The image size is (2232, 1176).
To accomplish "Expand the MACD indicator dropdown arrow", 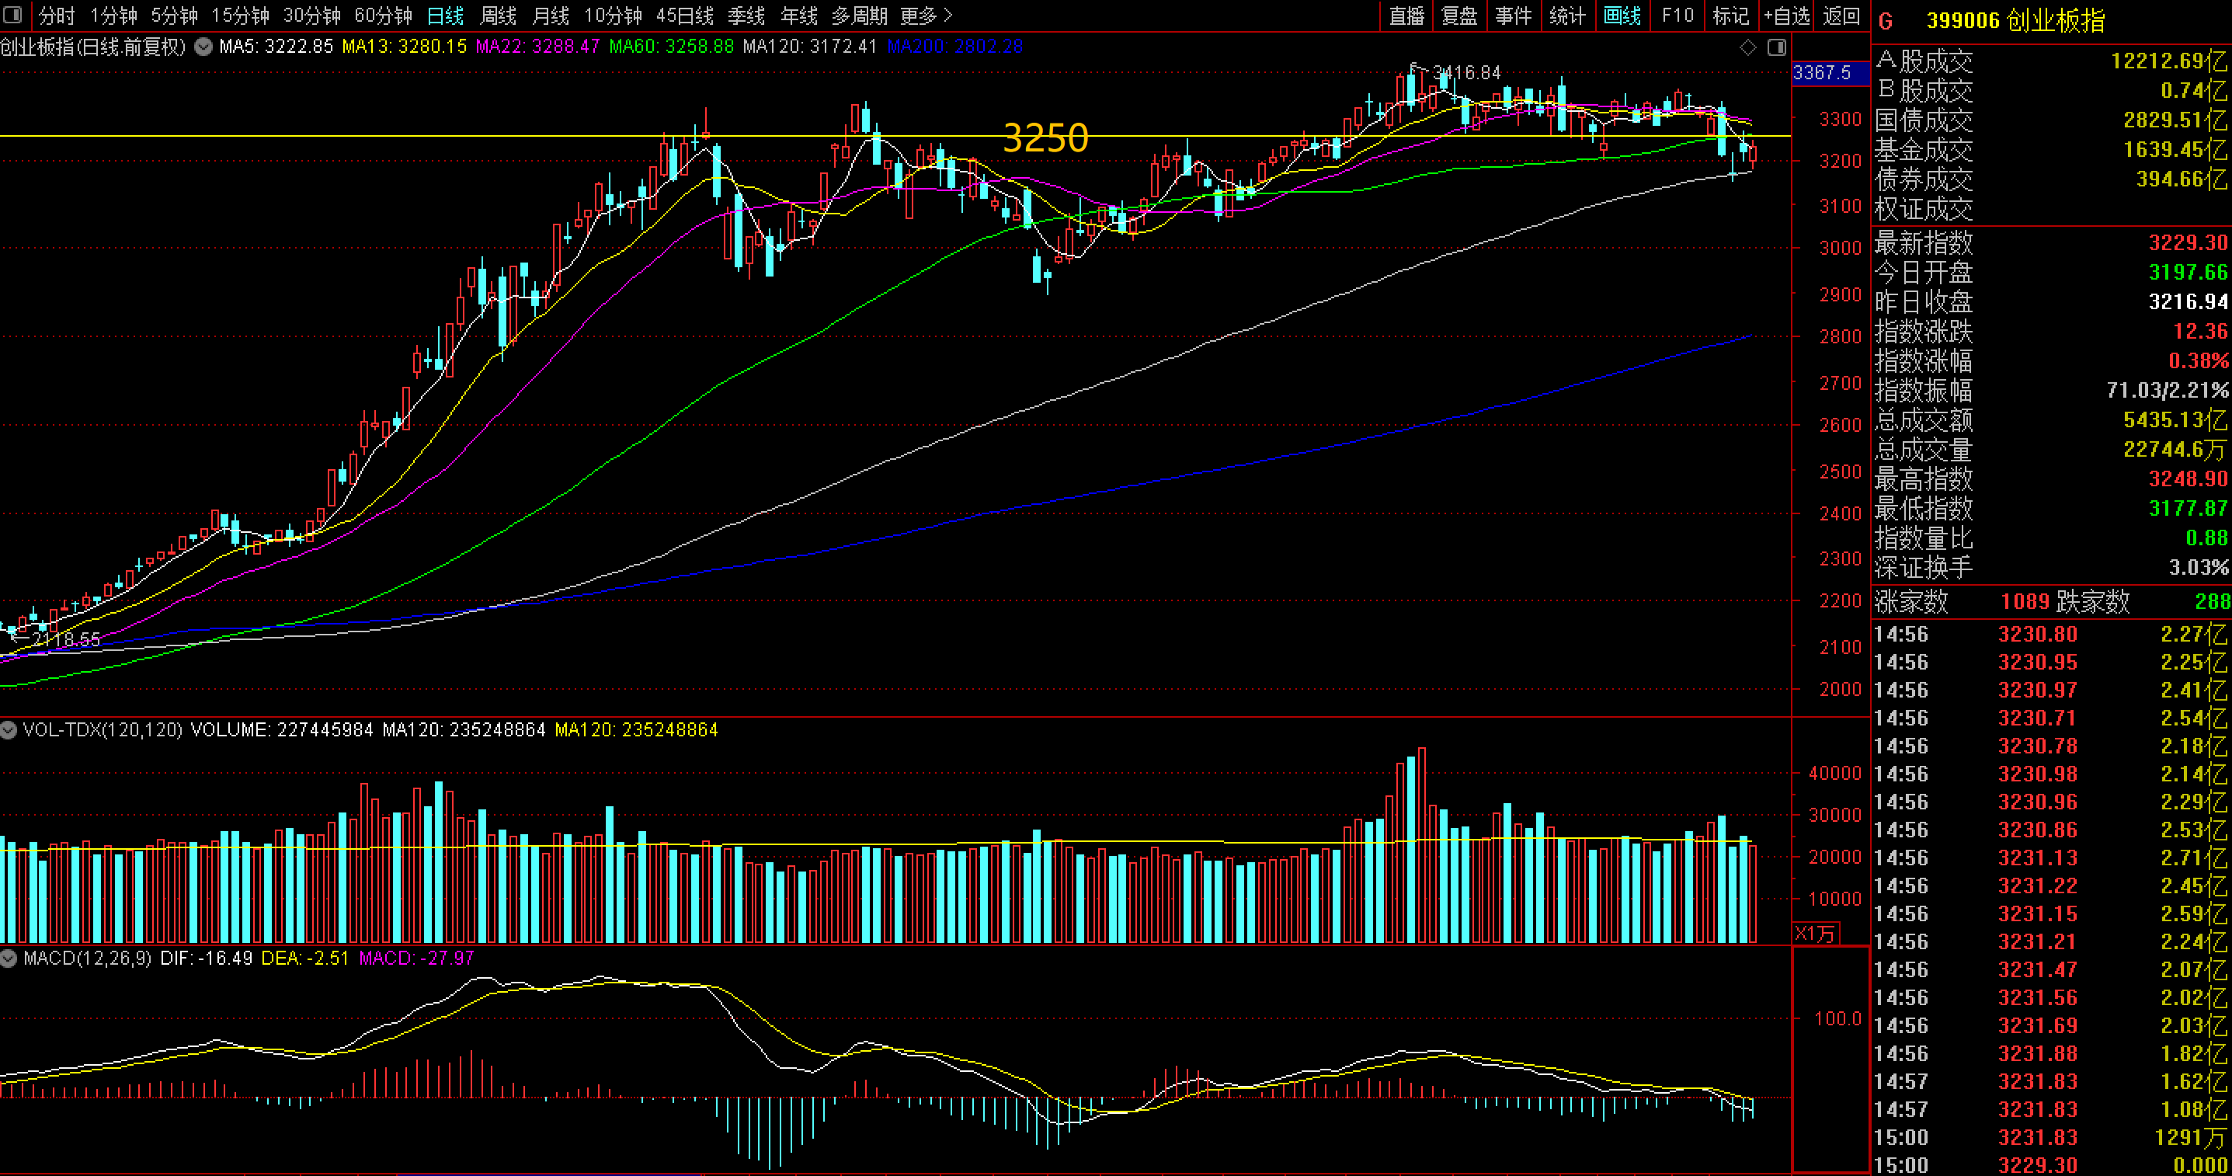I will pos(9,959).
